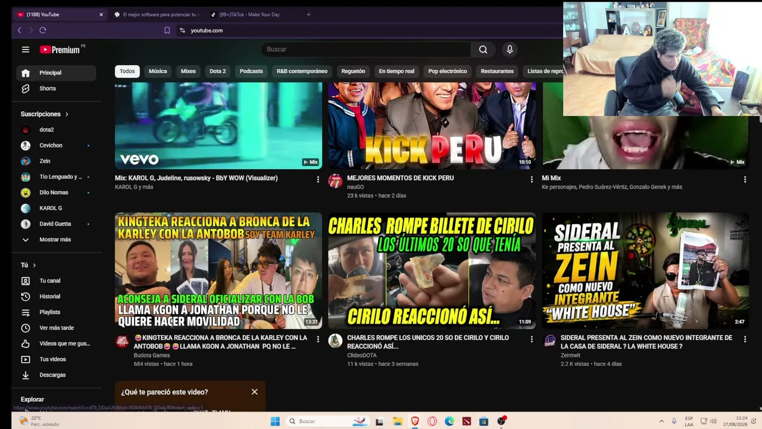Image resolution: width=762 pixels, height=429 pixels.
Task: Select the Música filter chip
Action: pyautogui.click(x=158, y=71)
